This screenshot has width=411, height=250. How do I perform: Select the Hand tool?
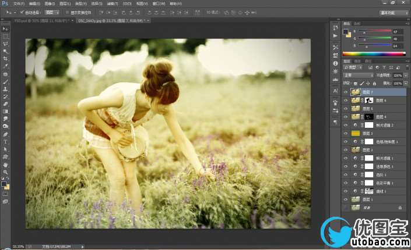pos(5,165)
